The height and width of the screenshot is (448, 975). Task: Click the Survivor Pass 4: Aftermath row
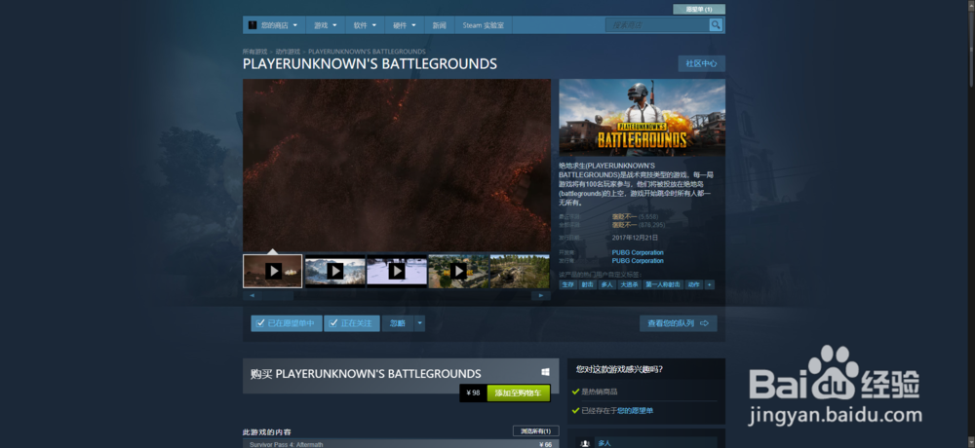401,444
